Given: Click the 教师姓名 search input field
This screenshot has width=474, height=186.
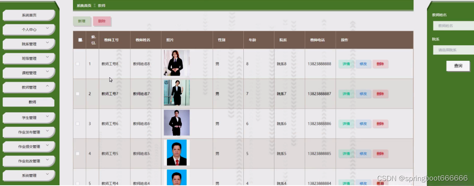Looking at the screenshot, I should 453,26.
